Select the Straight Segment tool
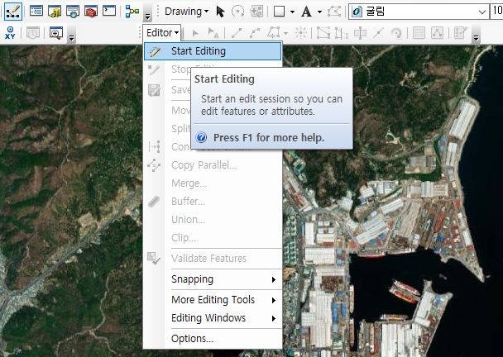This screenshot has height=357, width=503. (x=237, y=33)
